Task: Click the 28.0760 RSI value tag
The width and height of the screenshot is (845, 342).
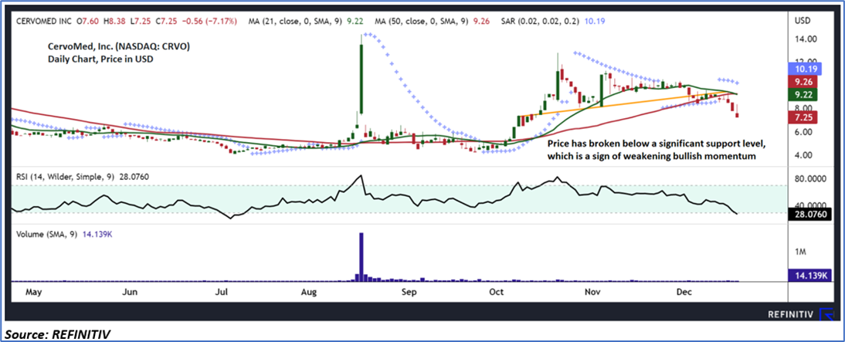Action: coord(809,215)
